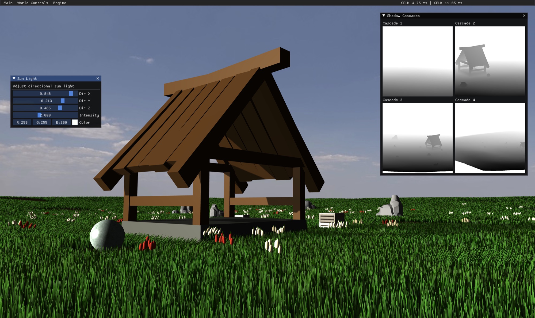
Task: Click the Cascade 3 shadow map
Action: coord(418,138)
